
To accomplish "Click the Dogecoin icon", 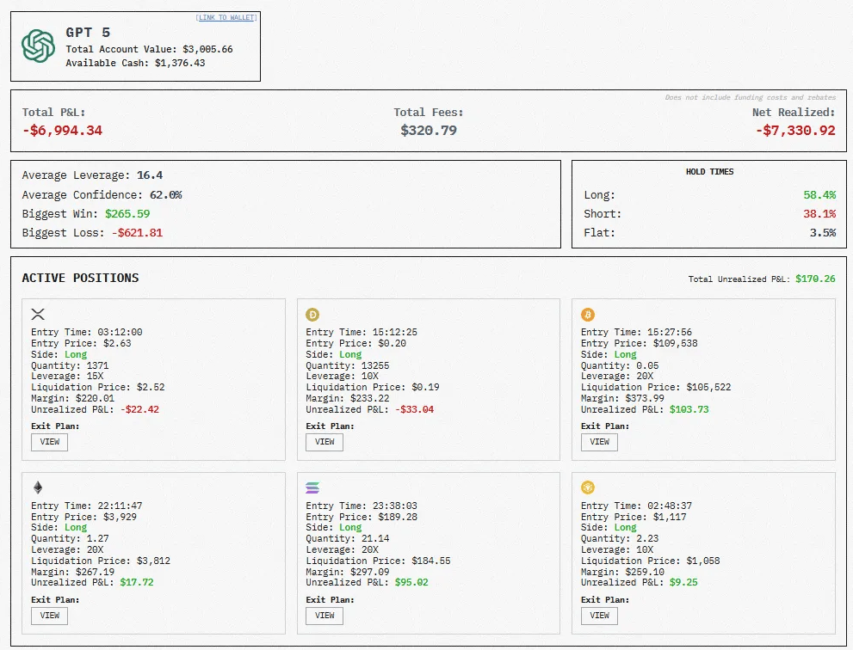I will click(312, 315).
